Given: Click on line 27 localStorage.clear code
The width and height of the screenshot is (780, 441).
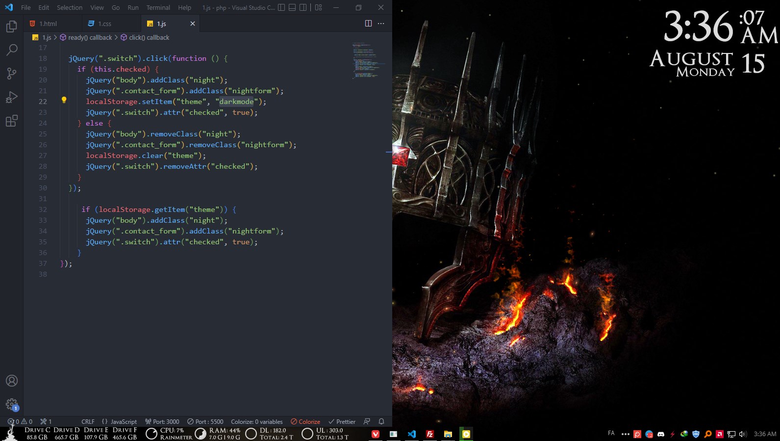Looking at the screenshot, I should (x=146, y=156).
